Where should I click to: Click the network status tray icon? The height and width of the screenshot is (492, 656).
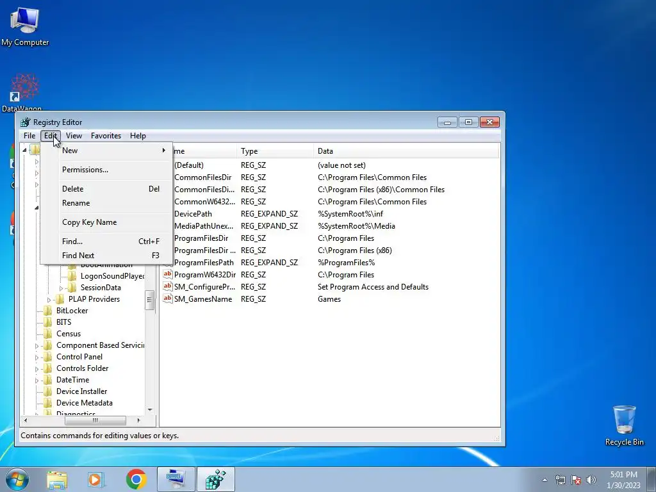[x=560, y=480]
